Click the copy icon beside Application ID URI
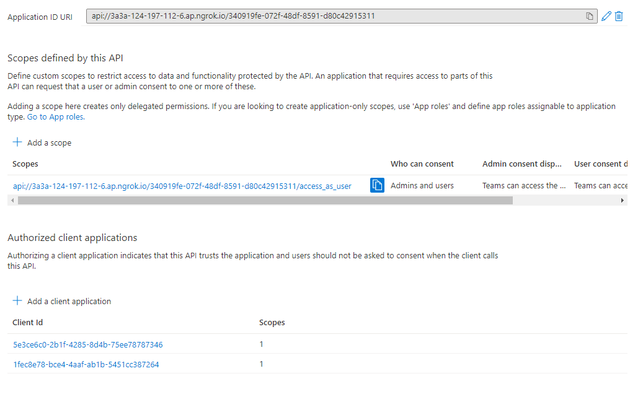Viewport: 643px width, 402px height. click(589, 15)
